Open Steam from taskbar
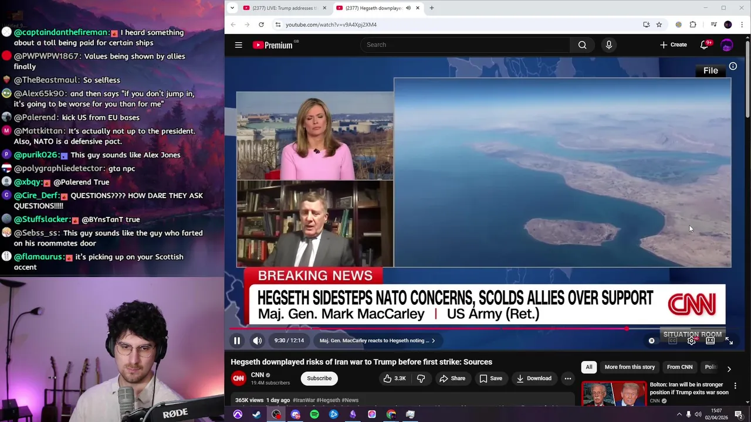The height and width of the screenshot is (422, 751). [256, 414]
